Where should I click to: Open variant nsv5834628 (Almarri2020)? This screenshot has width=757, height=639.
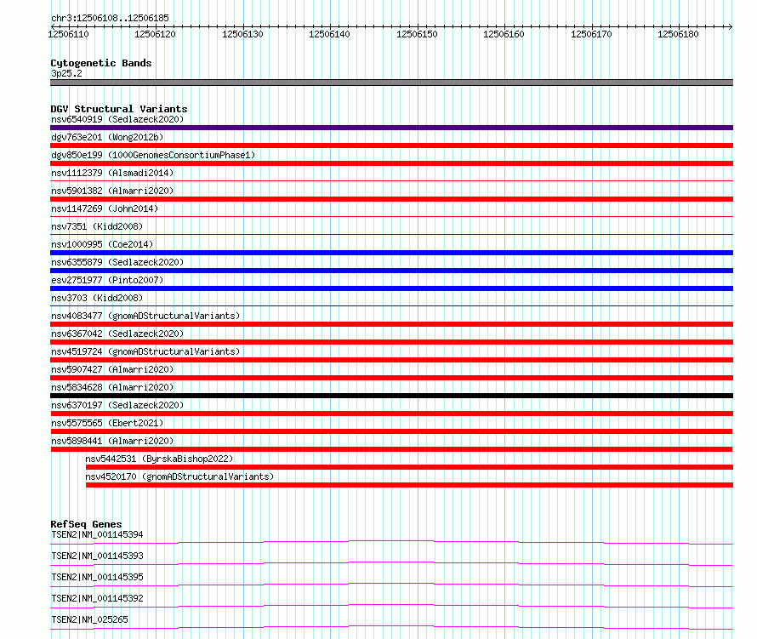click(112, 387)
